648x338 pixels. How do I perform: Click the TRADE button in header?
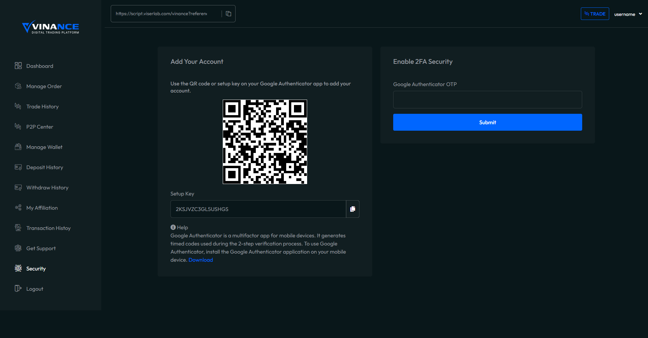point(595,14)
